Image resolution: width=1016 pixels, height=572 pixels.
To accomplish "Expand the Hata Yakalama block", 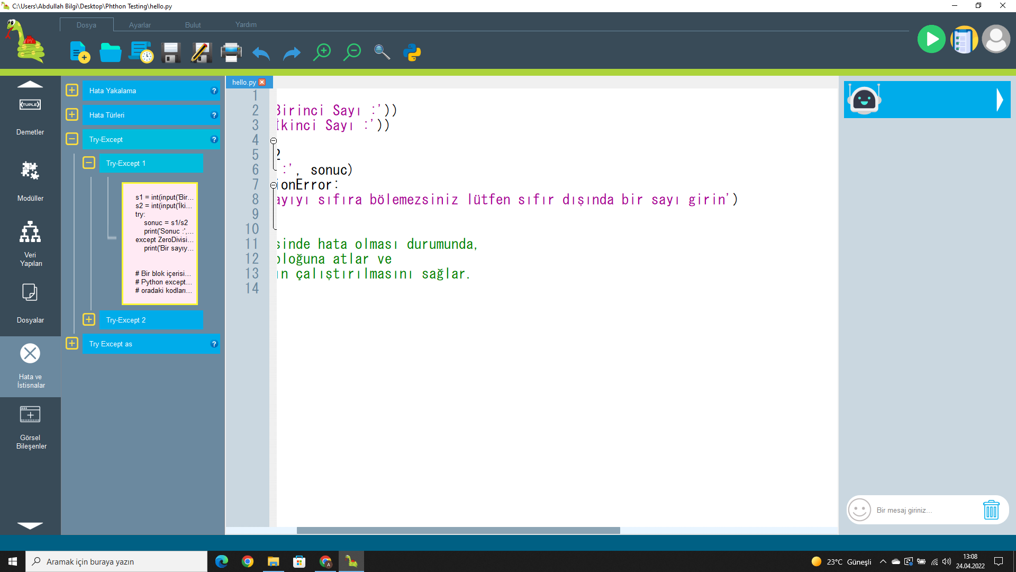I will click(71, 90).
